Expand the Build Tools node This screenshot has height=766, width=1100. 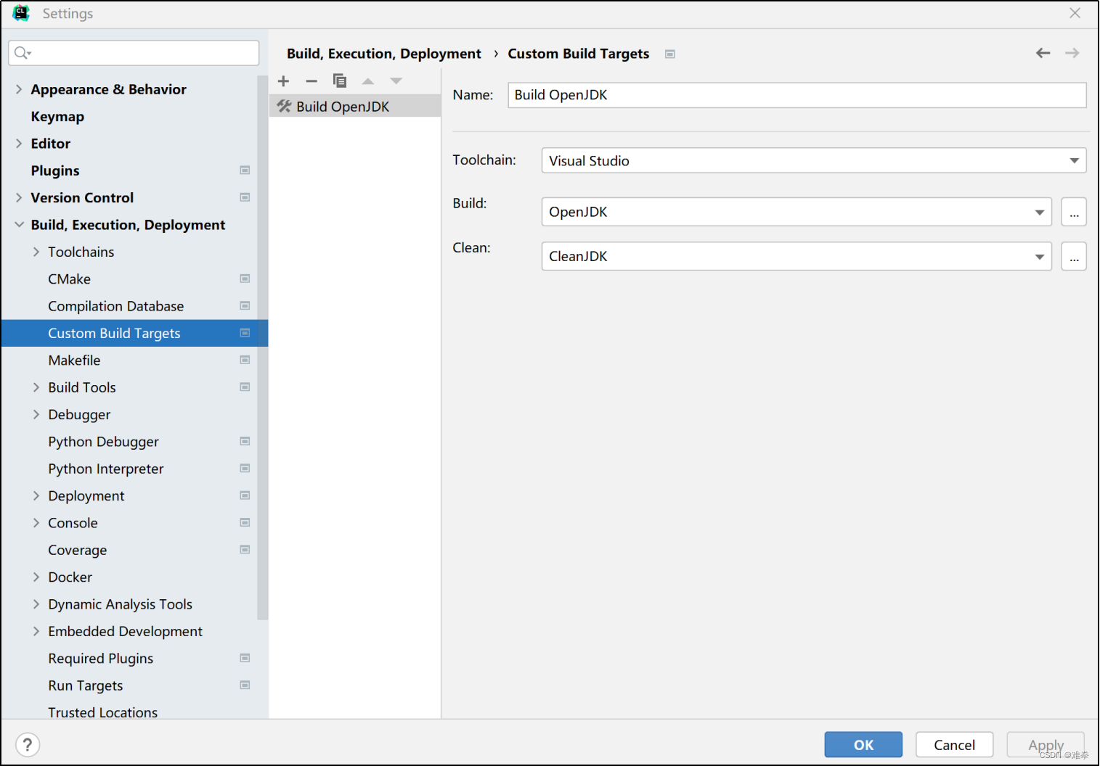point(36,387)
